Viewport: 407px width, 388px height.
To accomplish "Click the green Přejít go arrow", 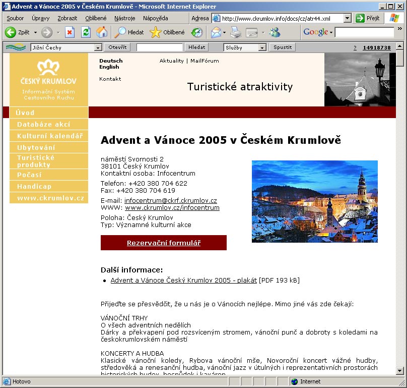I will (x=360, y=18).
